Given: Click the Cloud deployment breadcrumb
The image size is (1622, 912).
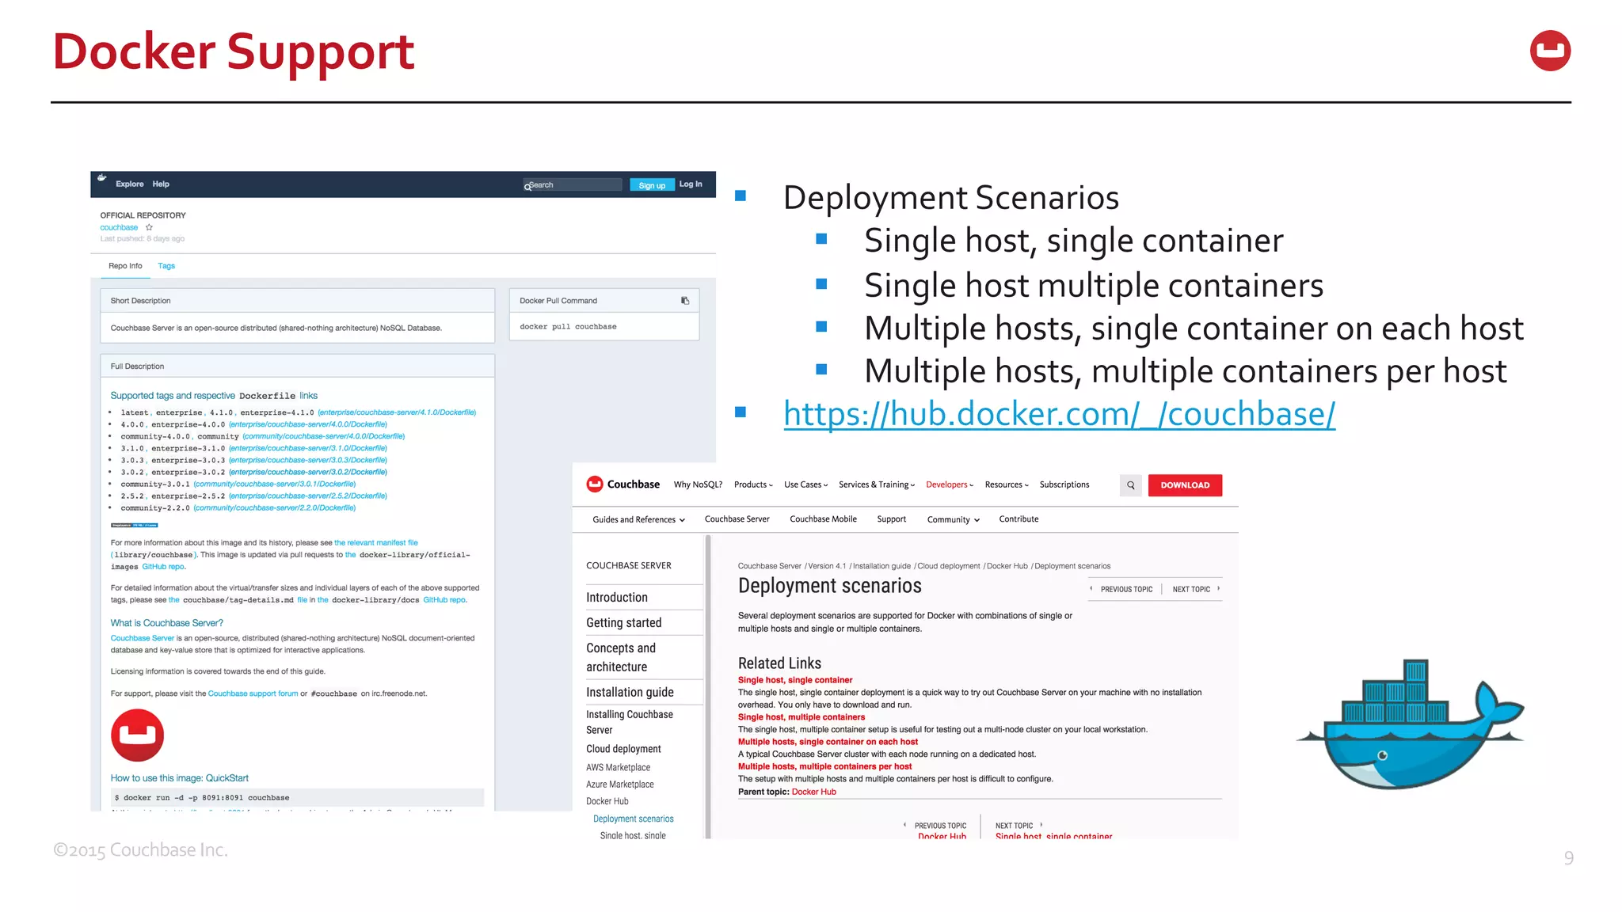Looking at the screenshot, I should (x=948, y=566).
